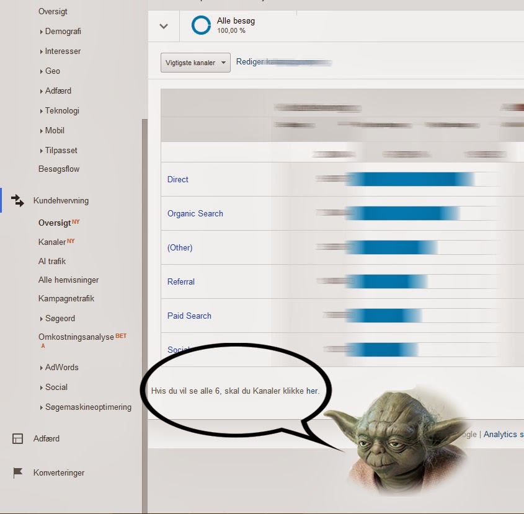This screenshot has height=514, width=524.
Task: Click the Rediger link next to dropdown
Action: click(250, 62)
